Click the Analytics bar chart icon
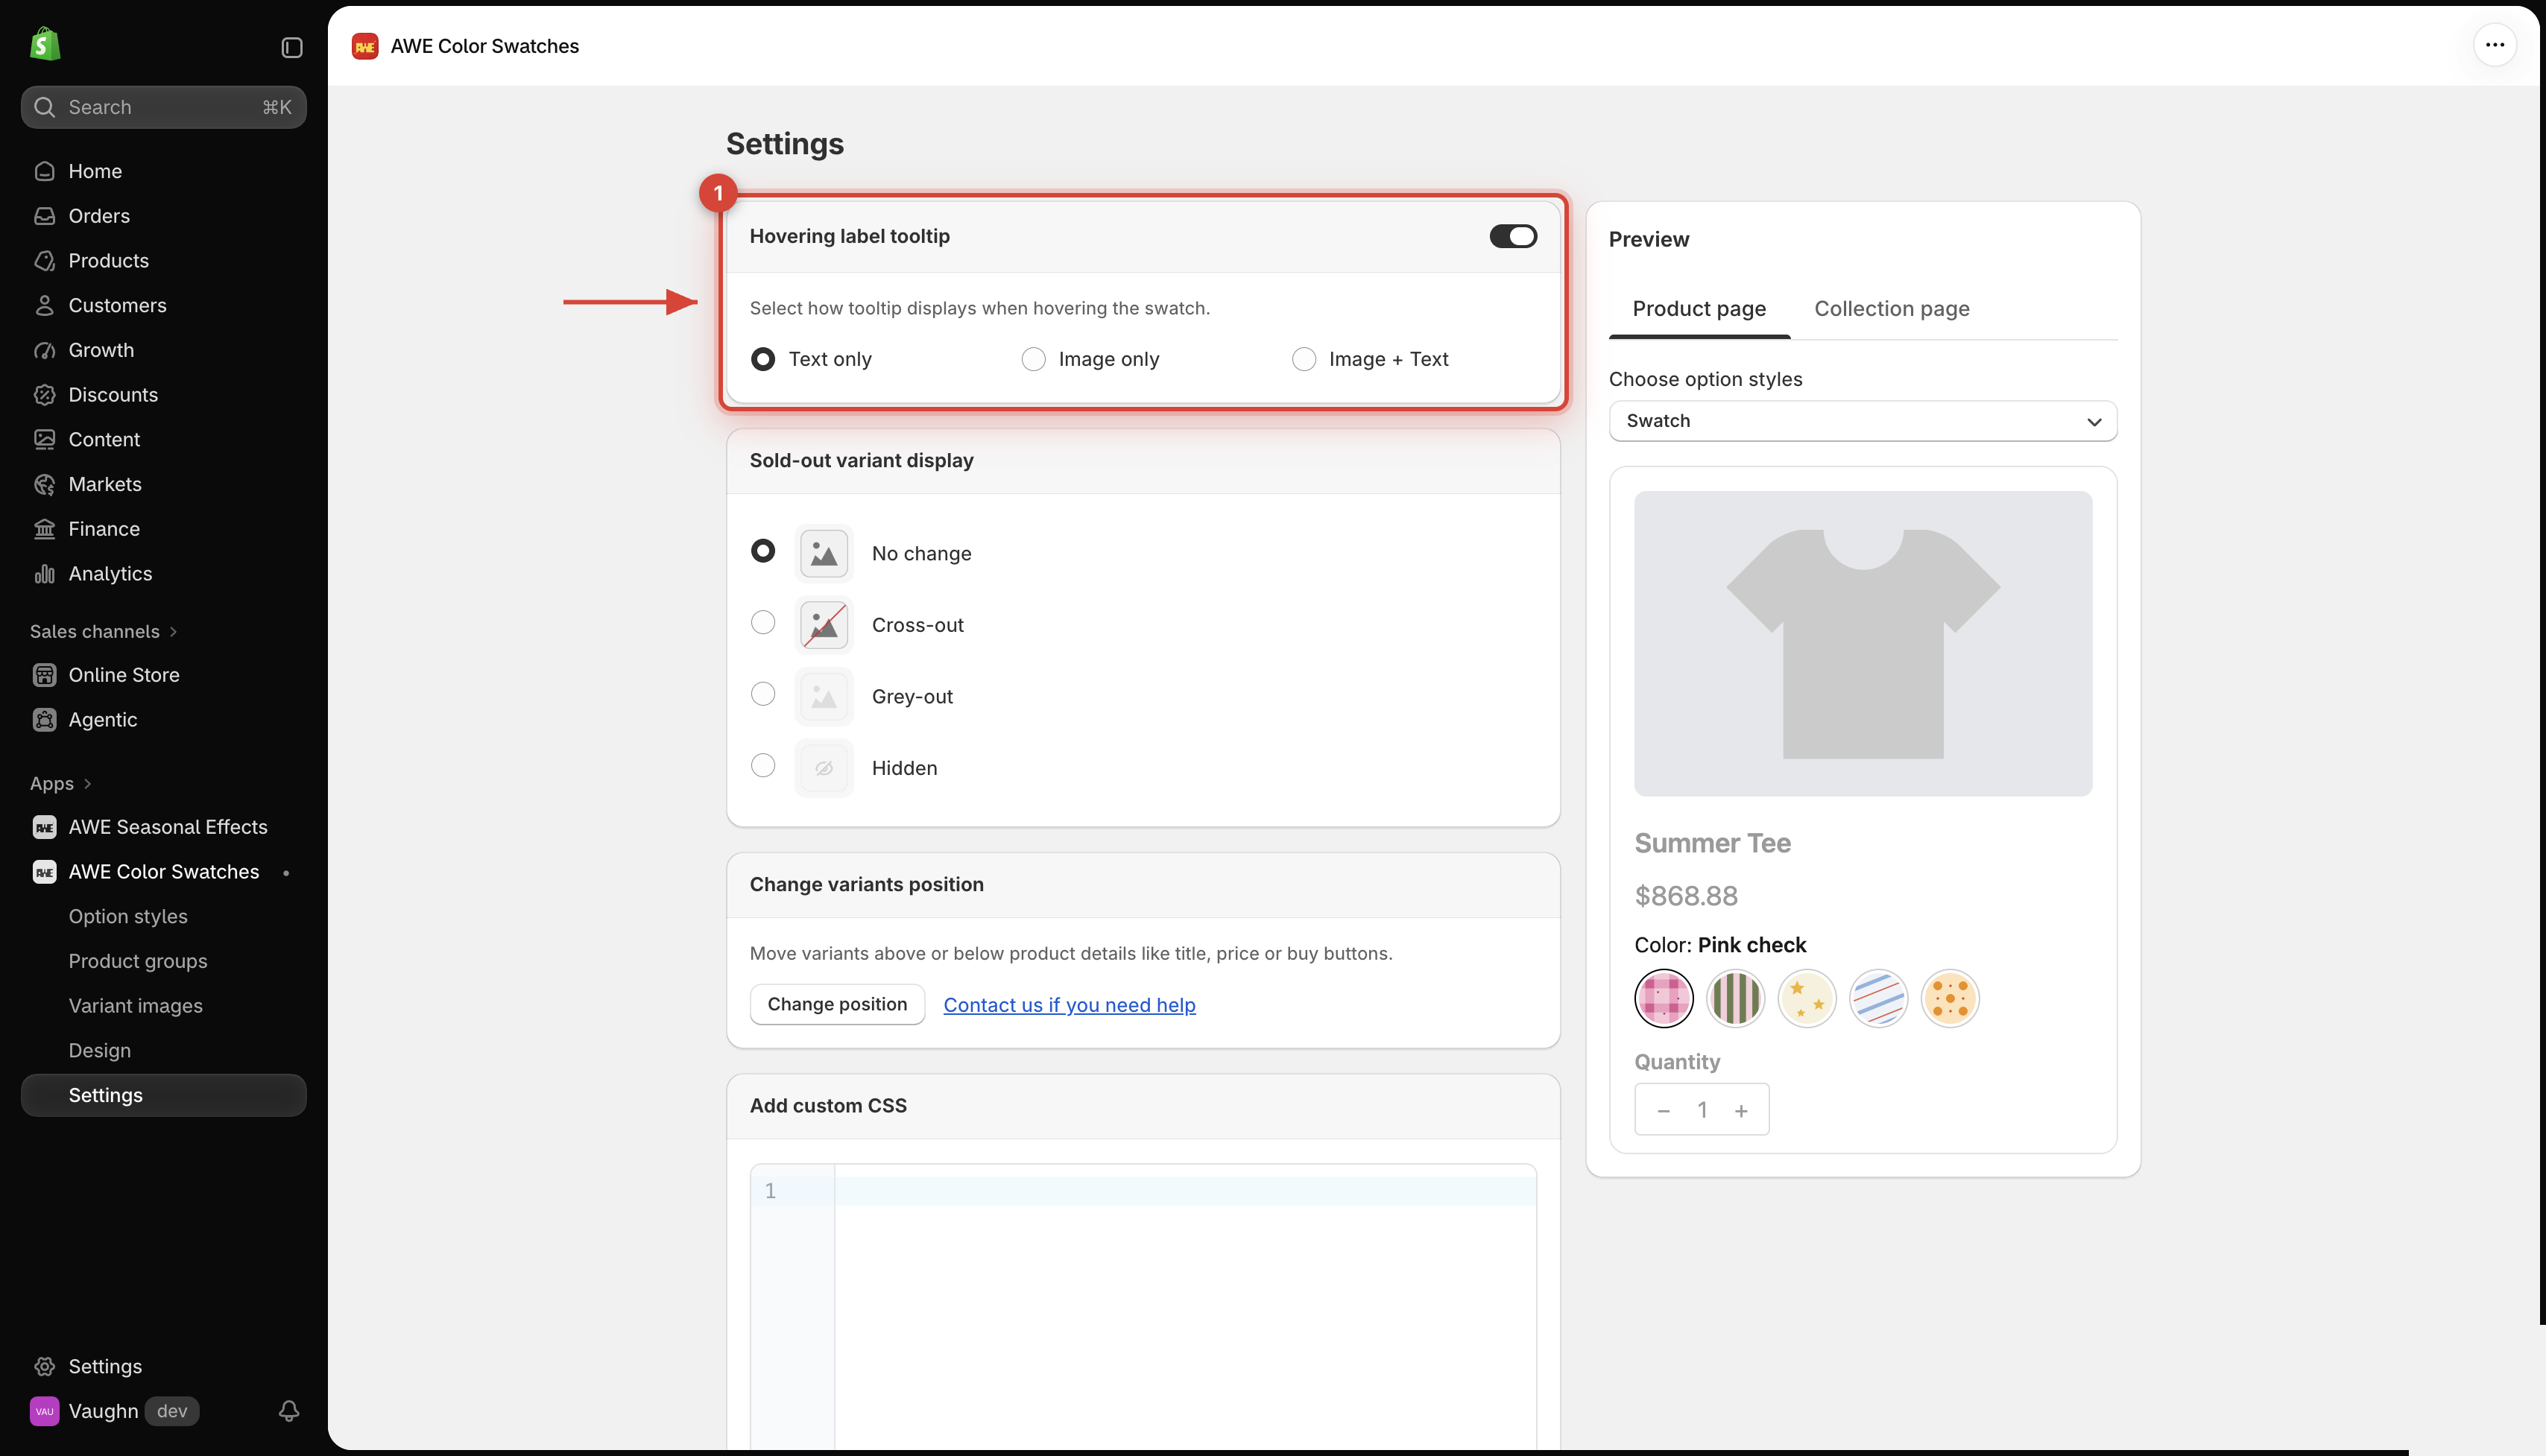Viewport: 2546px width, 1456px height. click(x=44, y=574)
